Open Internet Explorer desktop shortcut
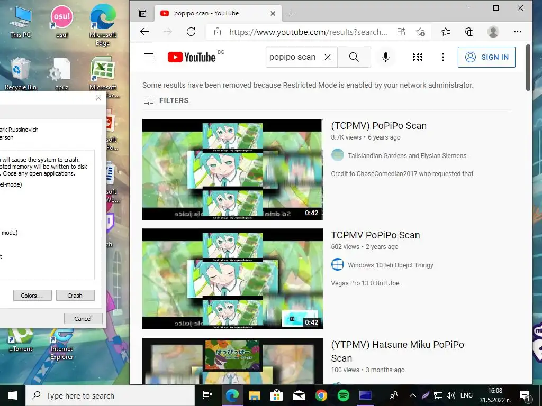This screenshot has height=406, width=542. pyautogui.click(x=62, y=344)
